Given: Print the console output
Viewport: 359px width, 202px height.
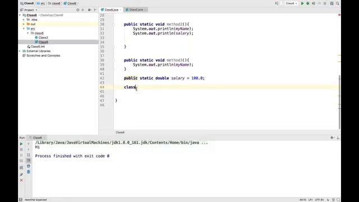Looking at the screenshot, I should [29, 166].
